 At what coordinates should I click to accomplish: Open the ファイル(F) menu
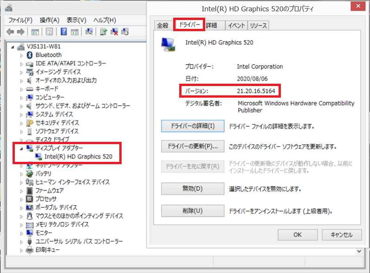point(20,20)
